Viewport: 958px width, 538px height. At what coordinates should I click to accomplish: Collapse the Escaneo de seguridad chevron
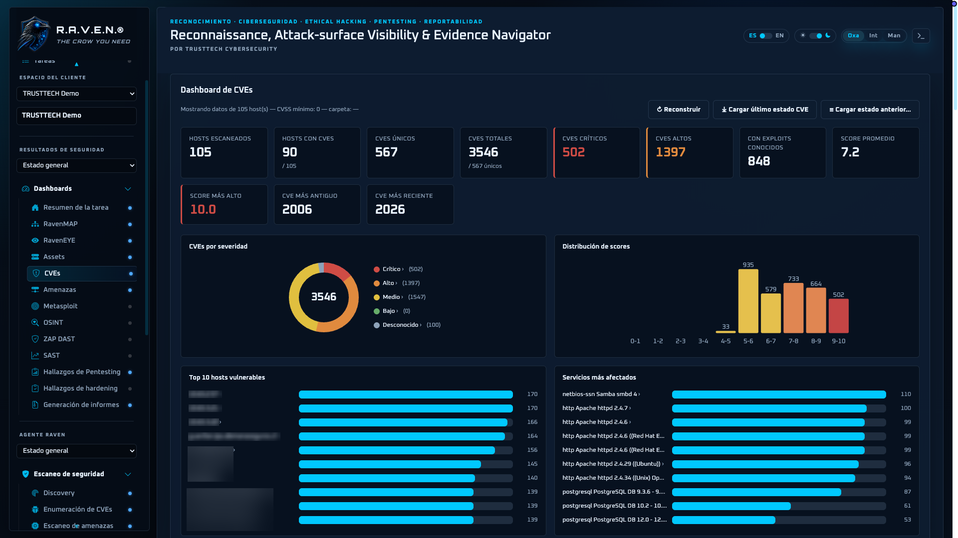click(x=128, y=474)
